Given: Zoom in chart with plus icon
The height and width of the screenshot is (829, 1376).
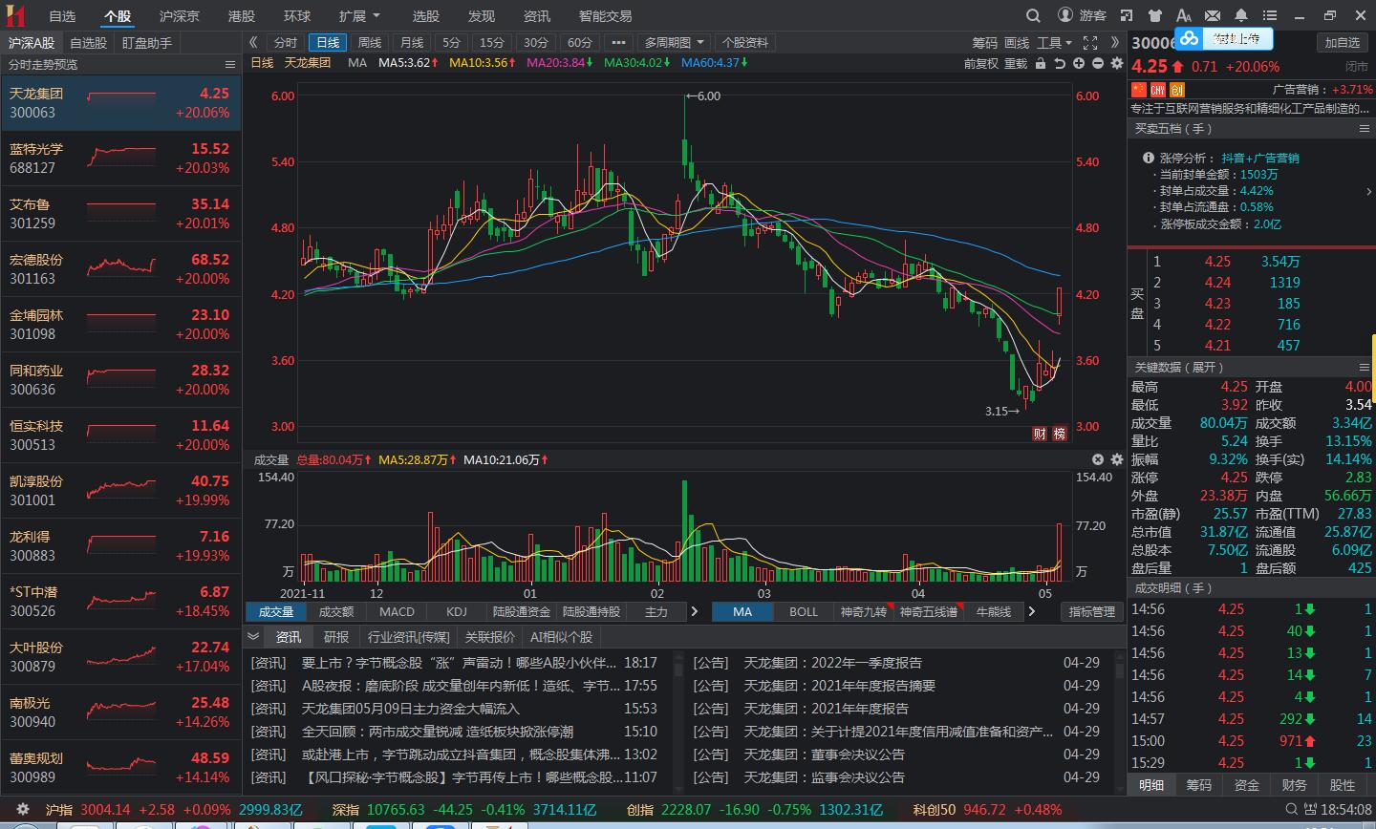Looking at the screenshot, I should point(1079,63).
